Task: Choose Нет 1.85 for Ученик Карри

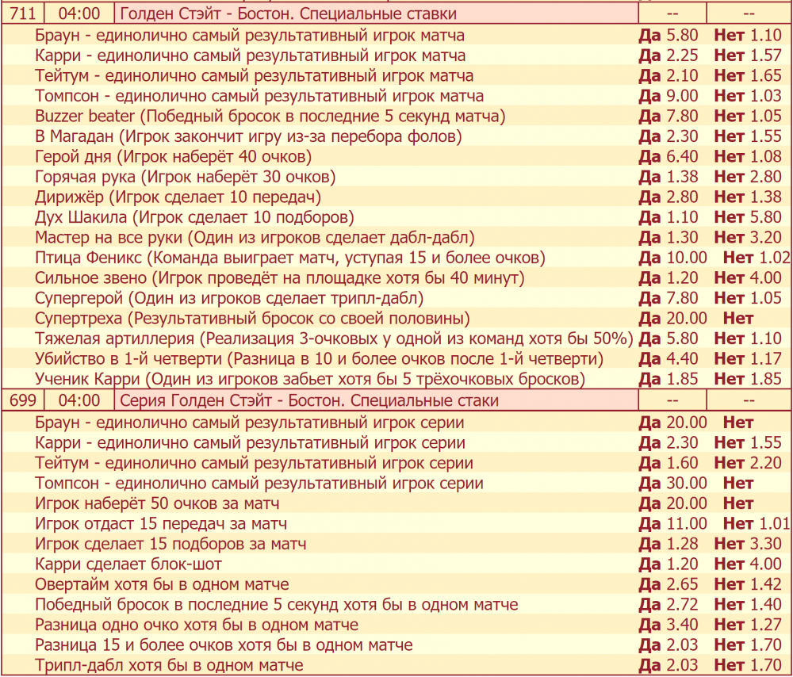Action: click(748, 379)
